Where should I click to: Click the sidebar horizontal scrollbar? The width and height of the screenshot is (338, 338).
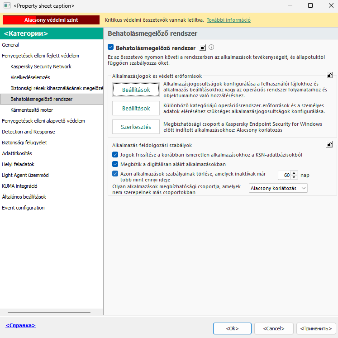click(49, 312)
